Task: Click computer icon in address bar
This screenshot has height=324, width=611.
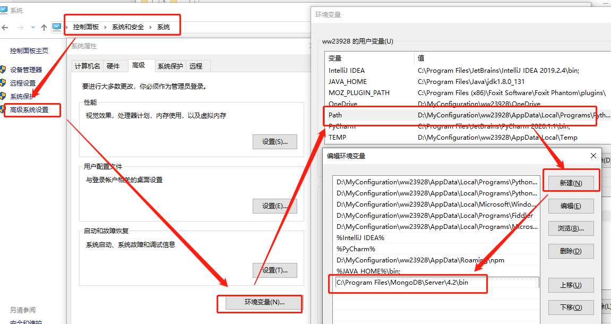Action: coord(57,27)
